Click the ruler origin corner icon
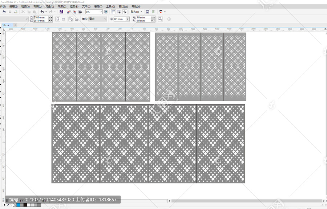Screen dimensions: 327x209 click(x=4, y=29)
